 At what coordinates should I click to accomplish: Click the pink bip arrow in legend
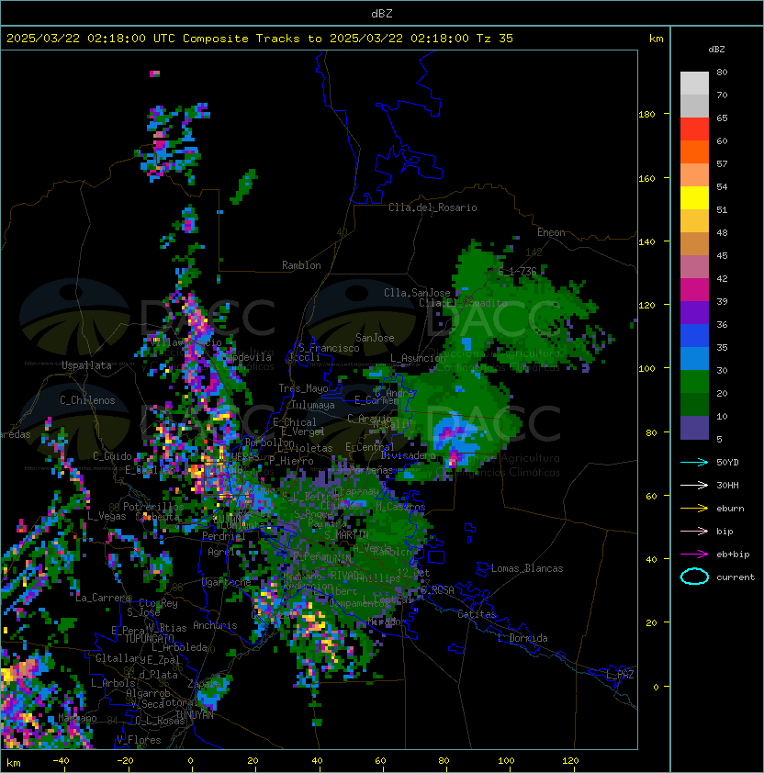[x=694, y=531]
